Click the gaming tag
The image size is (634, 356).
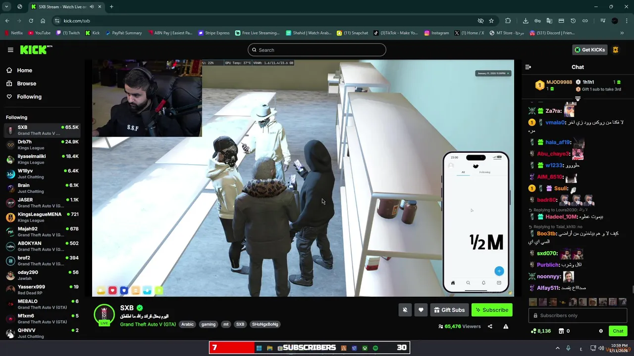point(209,324)
